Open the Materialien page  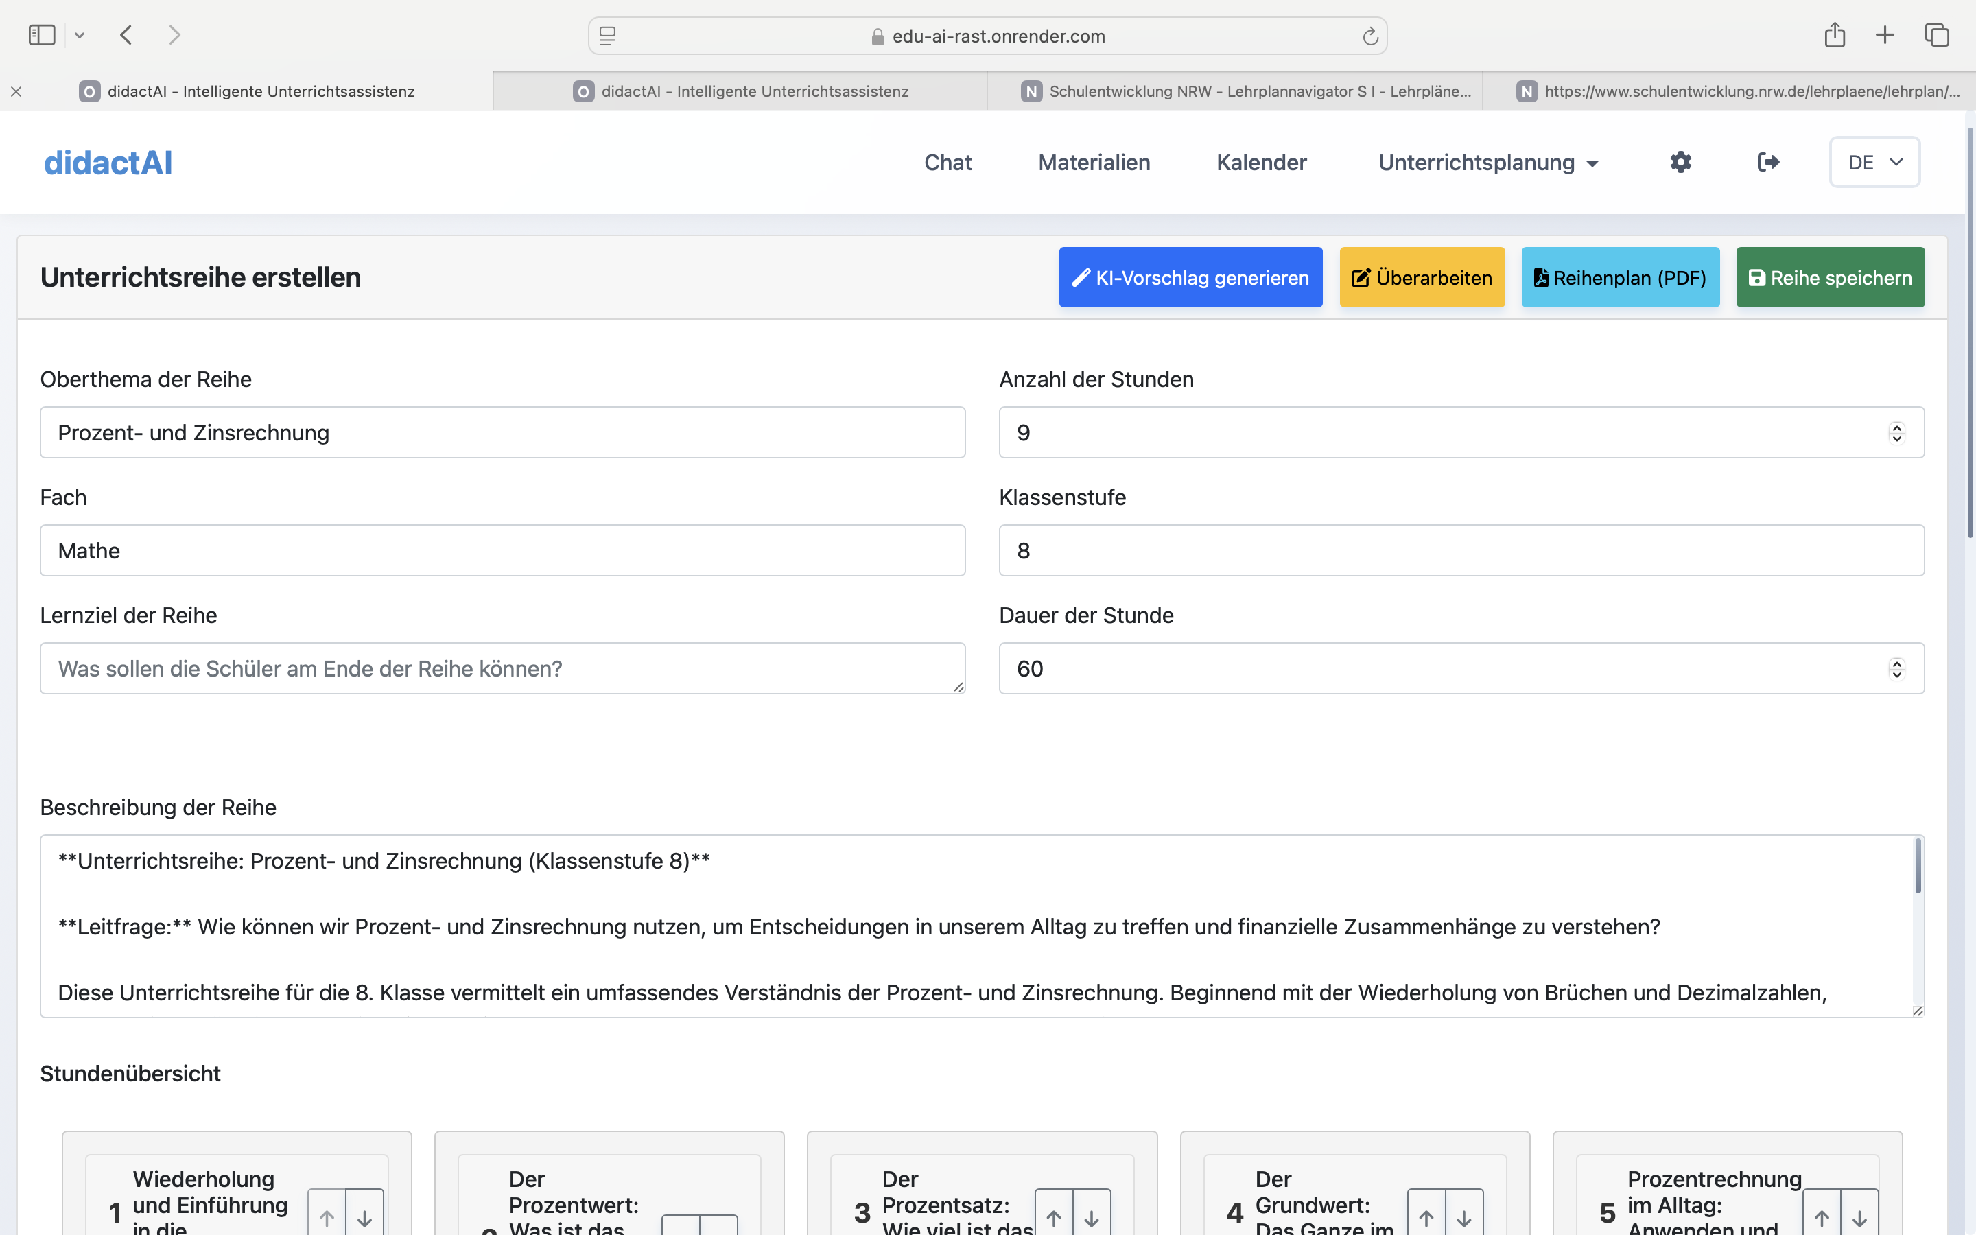[x=1094, y=163]
